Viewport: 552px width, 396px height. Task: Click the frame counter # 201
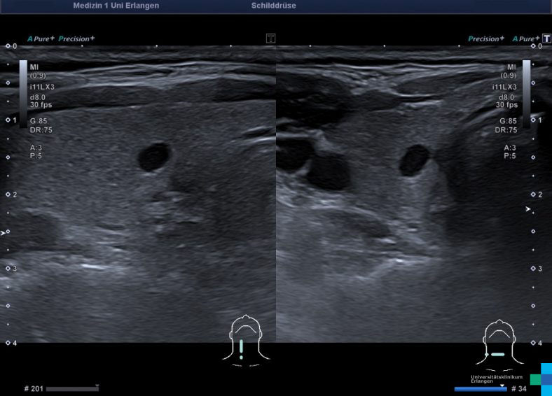(32, 388)
